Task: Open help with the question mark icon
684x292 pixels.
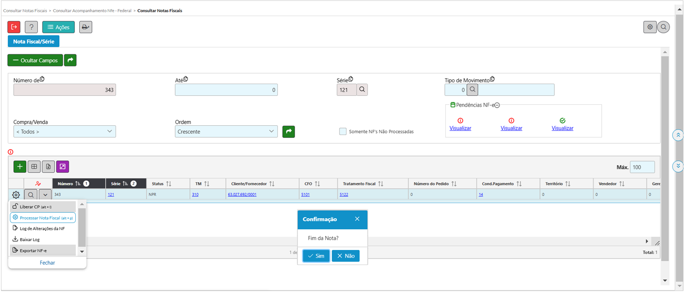Action: pos(31,27)
